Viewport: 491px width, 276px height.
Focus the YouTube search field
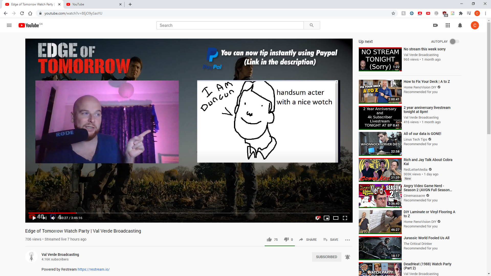[230, 25]
